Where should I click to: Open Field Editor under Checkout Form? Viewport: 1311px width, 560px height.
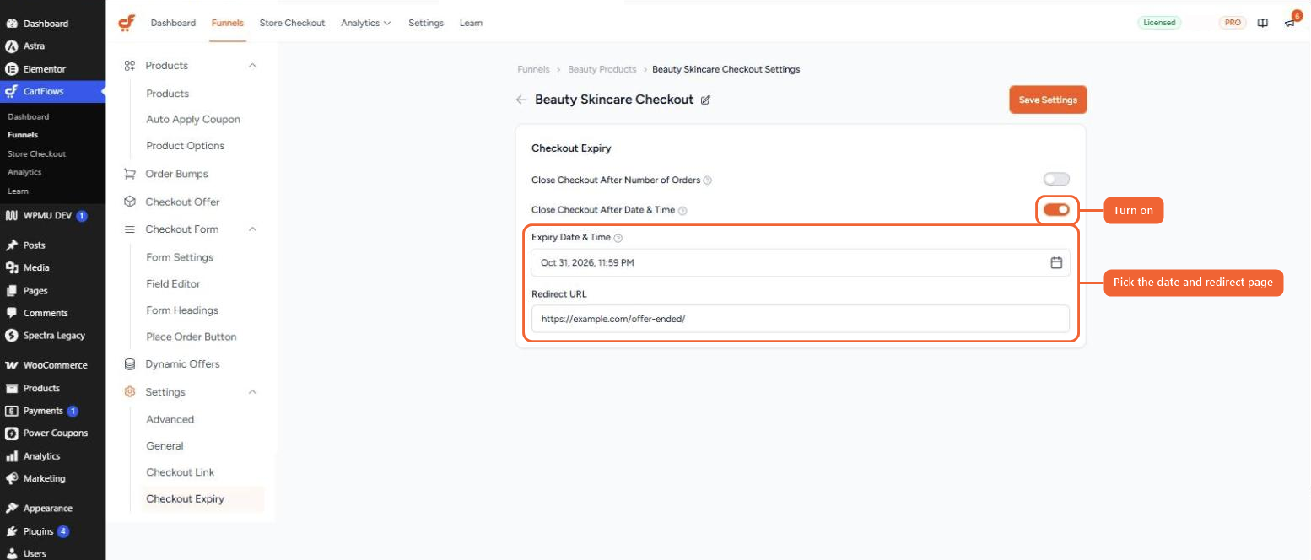pyautogui.click(x=173, y=284)
